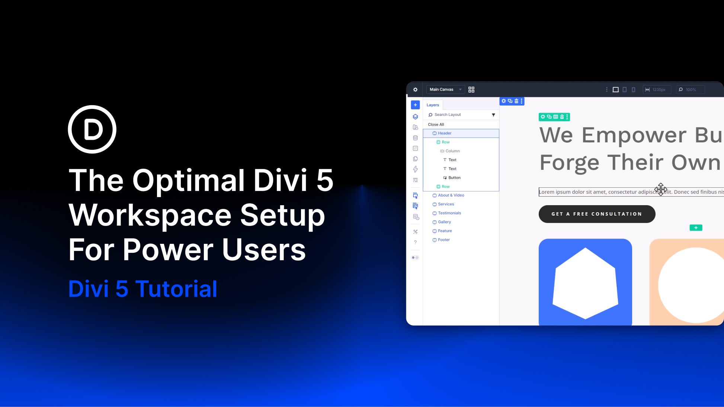The image size is (724, 407).
Task: Click Close All above the layers list
Action: coord(436,125)
